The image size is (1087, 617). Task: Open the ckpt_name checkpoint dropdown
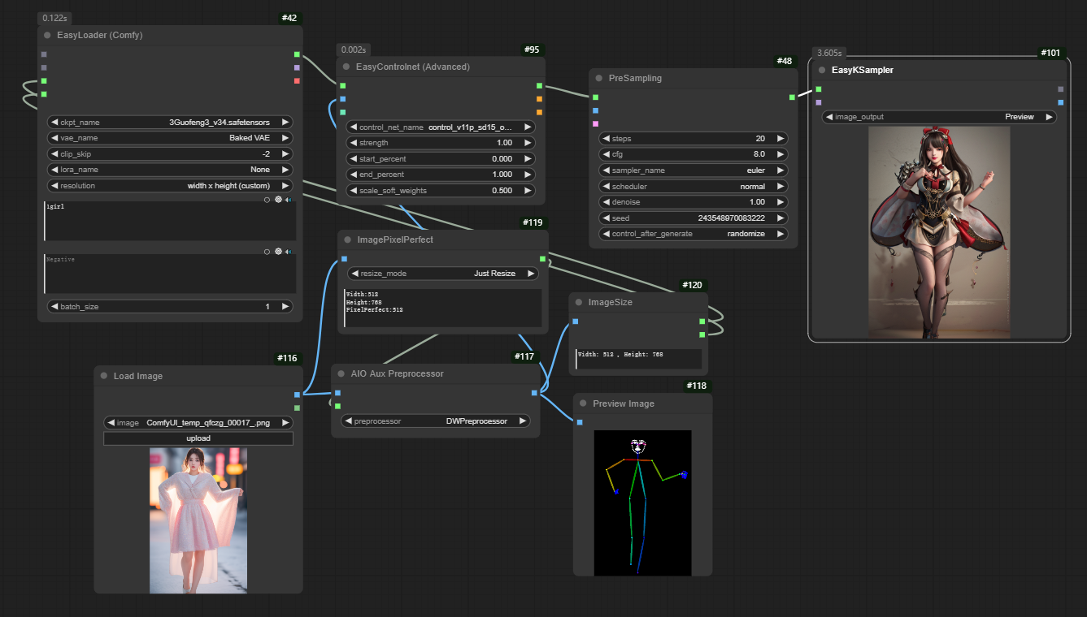point(170,123)
